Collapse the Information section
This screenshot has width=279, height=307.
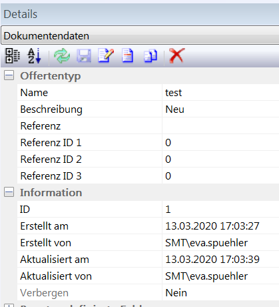click(9, 192)
